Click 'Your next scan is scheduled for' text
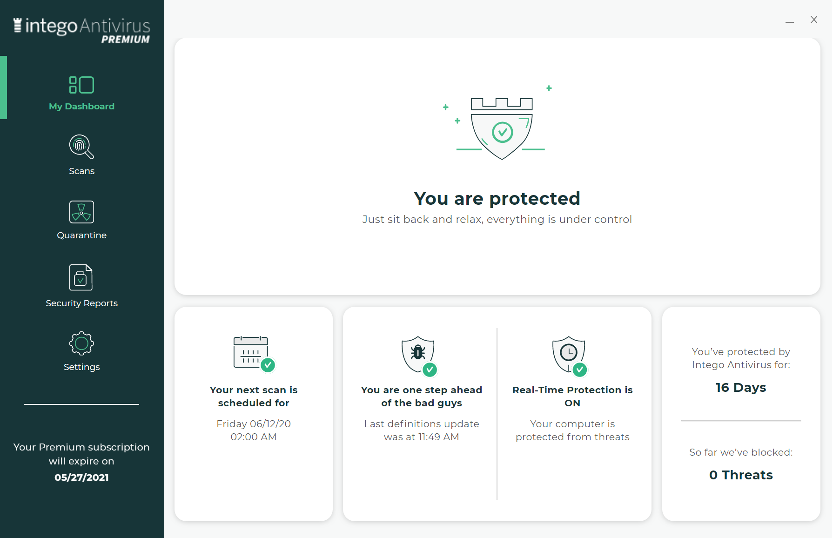The height and width of the screenshot is (538, 833). point(254,397)
